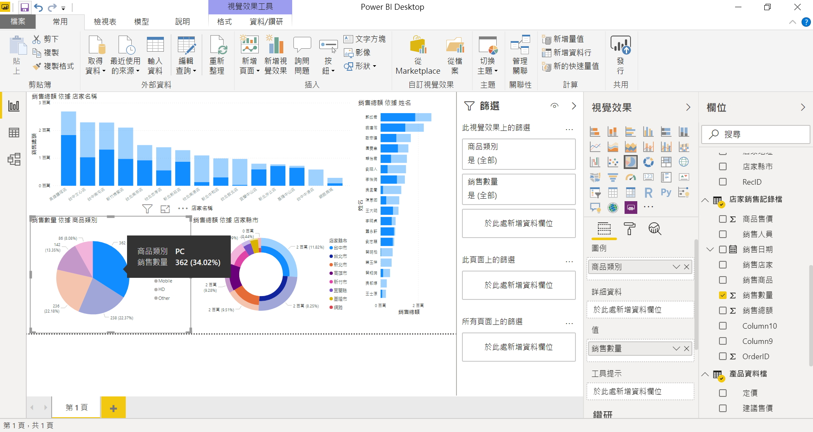The width and height of the screenshot is (813, 432).
Task: Click Focus mode icon above pie chart
Action: click(165, 209)
